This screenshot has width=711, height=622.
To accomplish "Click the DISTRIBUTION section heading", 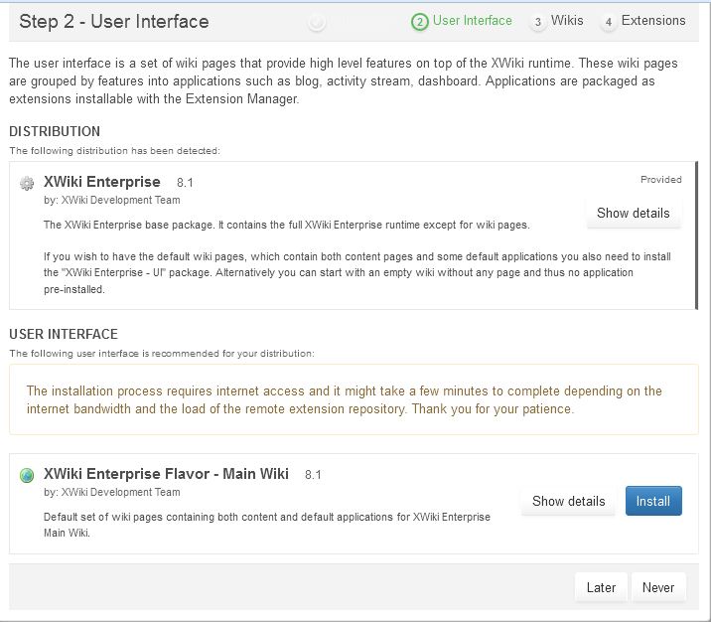I will click(x=55, y=131).
